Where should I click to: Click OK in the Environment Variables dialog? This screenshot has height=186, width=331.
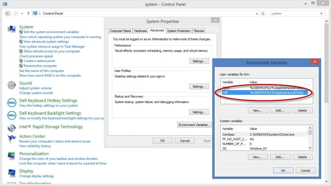click(283, 170)
